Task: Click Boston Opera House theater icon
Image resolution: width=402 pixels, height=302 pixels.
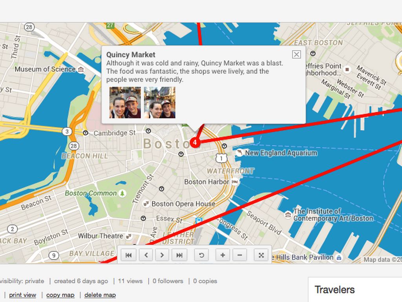Action: point(146,204)
